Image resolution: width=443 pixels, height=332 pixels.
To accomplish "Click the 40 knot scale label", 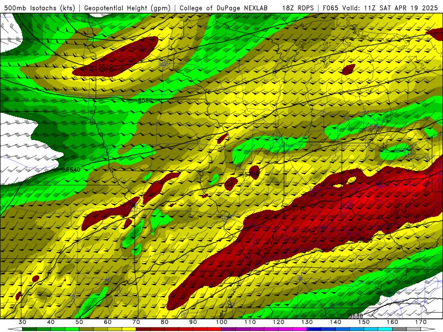I will click(50, 322).
